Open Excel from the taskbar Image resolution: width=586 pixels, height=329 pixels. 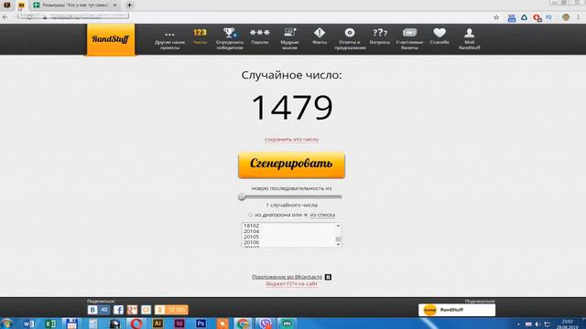[50, 324]
